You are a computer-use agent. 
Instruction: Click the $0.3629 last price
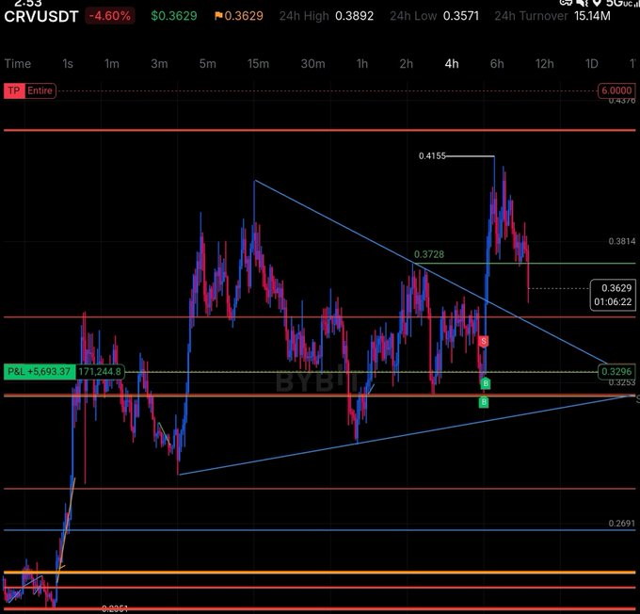click(174, 16)
